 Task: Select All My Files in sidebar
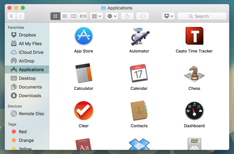tap(27, 44)
